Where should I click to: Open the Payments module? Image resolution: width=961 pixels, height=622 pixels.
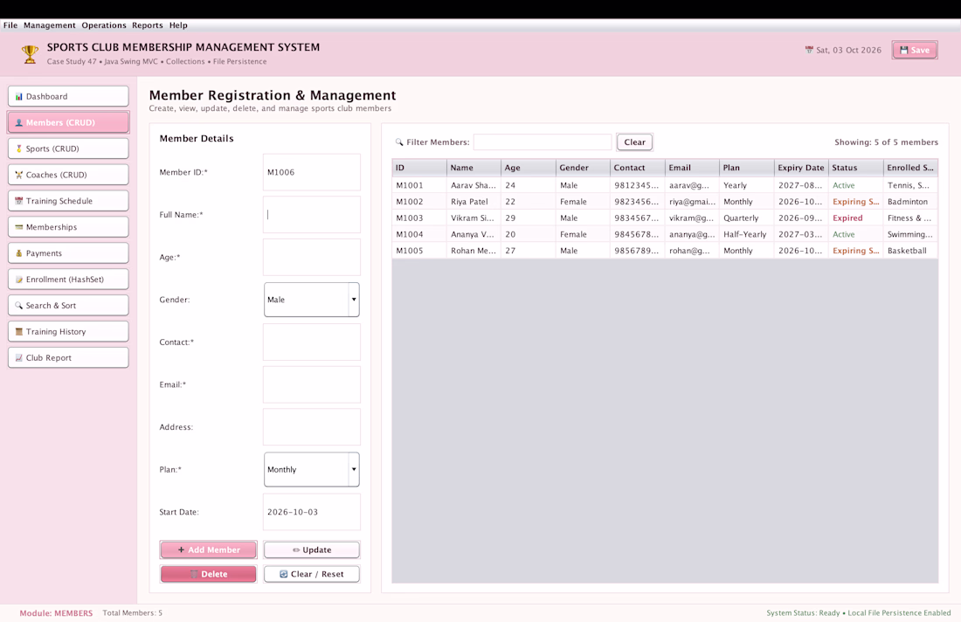coord(68,253)
